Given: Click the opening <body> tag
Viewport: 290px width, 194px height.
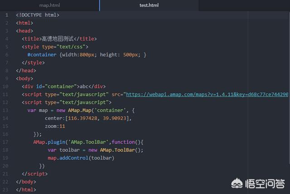Looking at the screenshot, I should click(24, 79).
